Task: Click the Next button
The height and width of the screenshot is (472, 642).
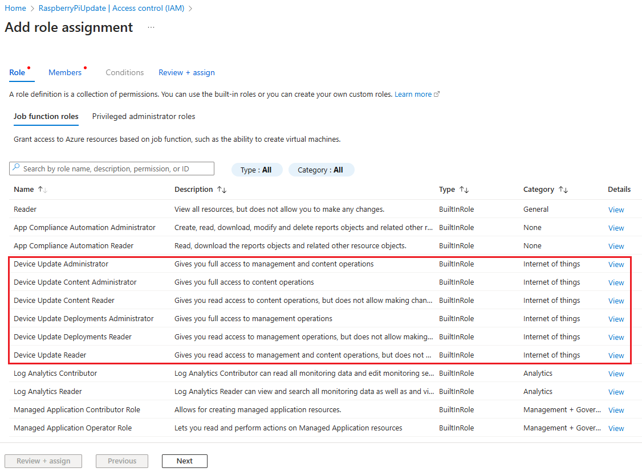Action: click(x=185, y=461)
